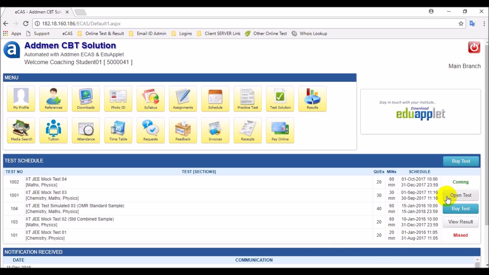The image size is (489, 275).
Task: Open the Schedule calendar icon
Action: 215,99
